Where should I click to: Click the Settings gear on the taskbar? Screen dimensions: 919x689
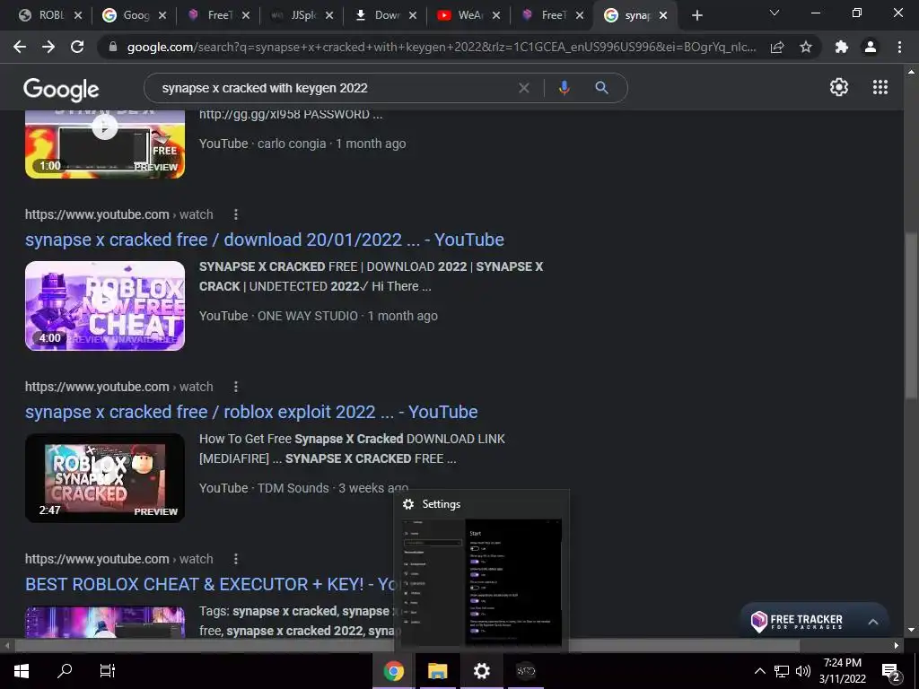coord(481,671)
